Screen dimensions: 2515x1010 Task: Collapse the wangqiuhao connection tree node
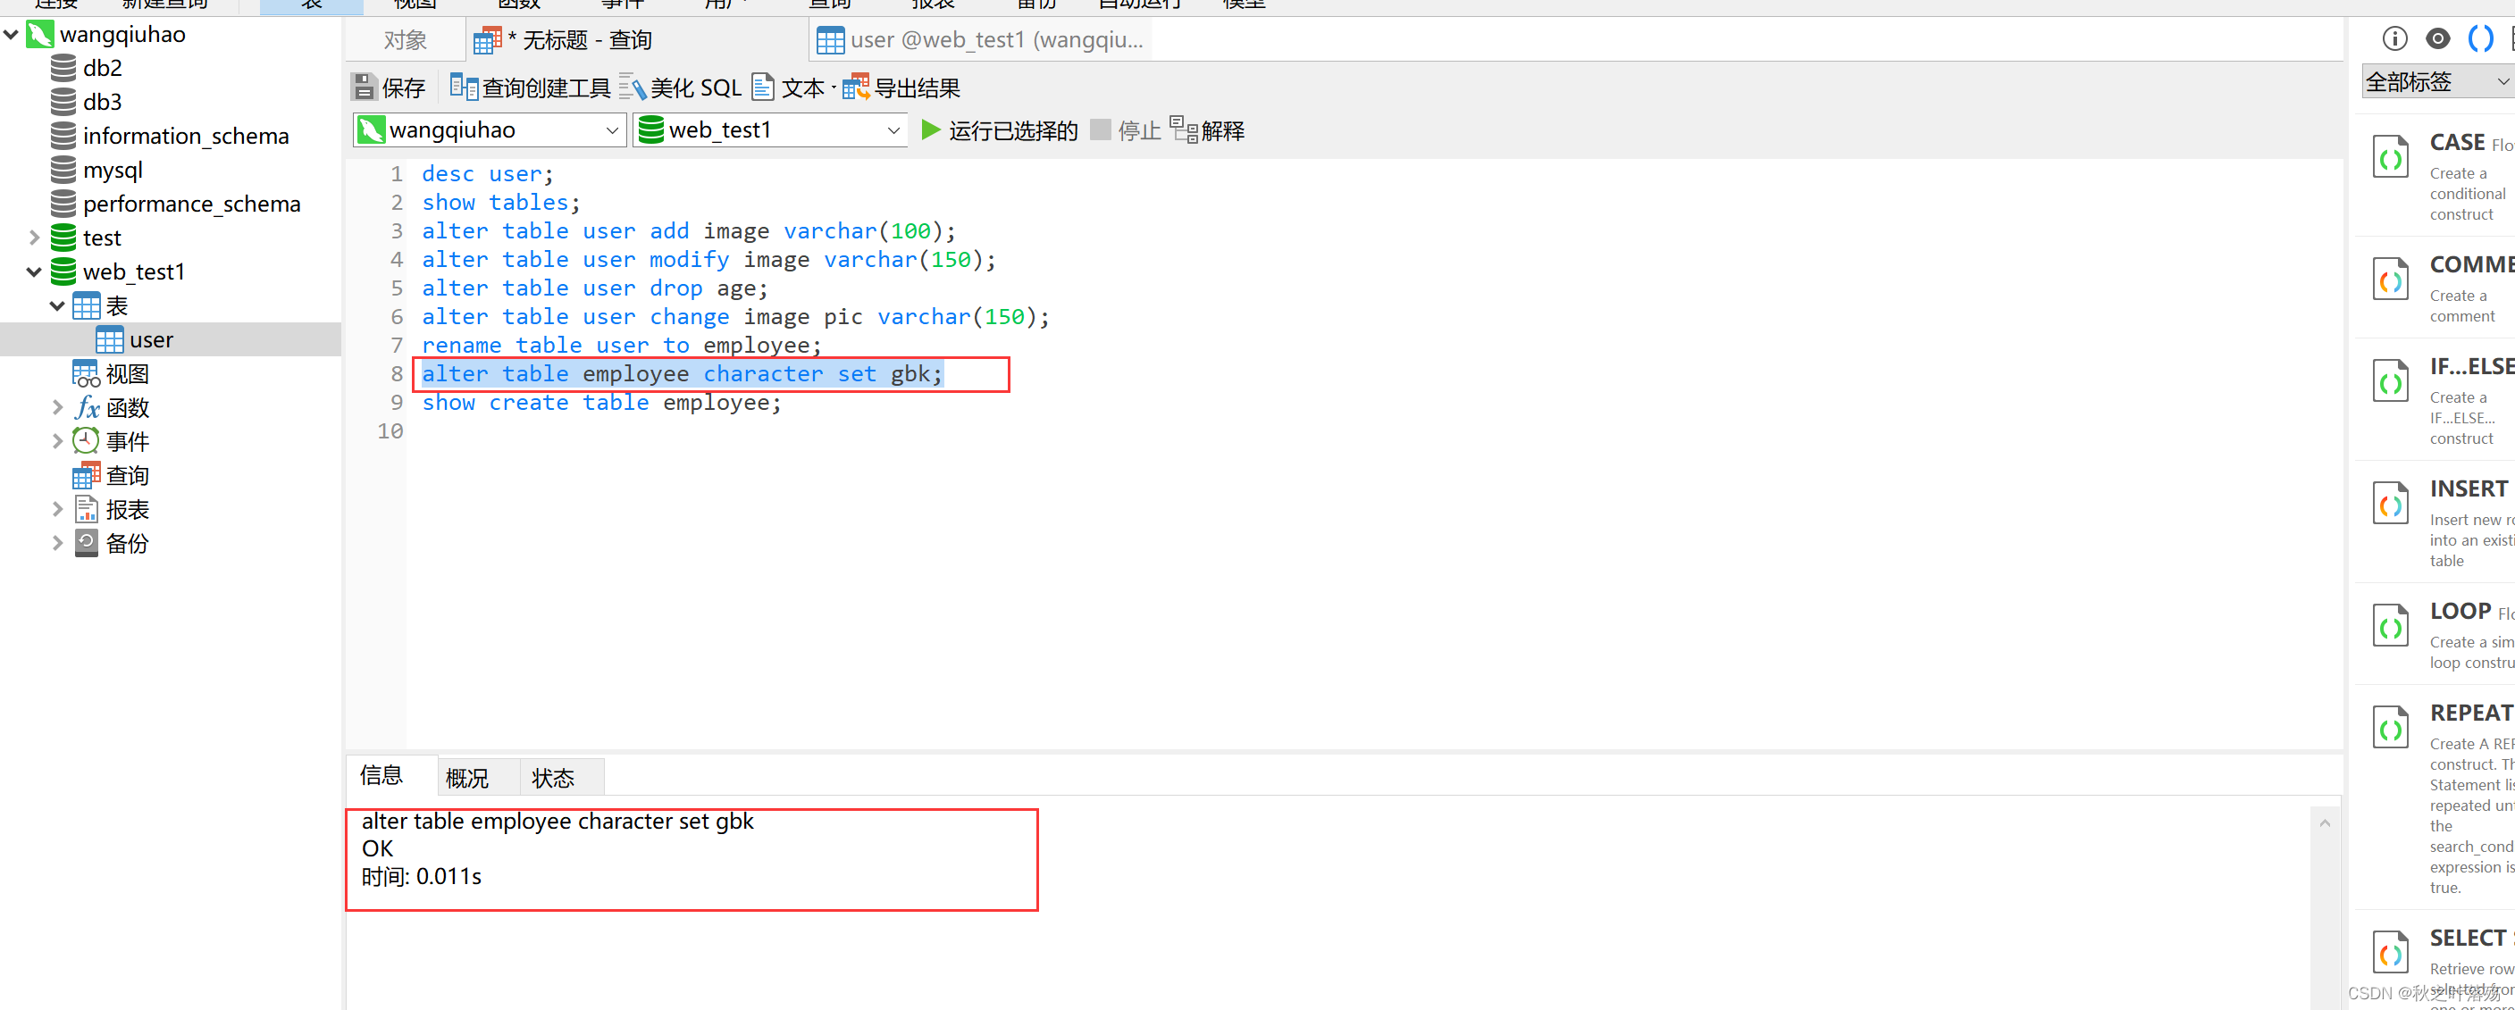(x=12, y=34)
